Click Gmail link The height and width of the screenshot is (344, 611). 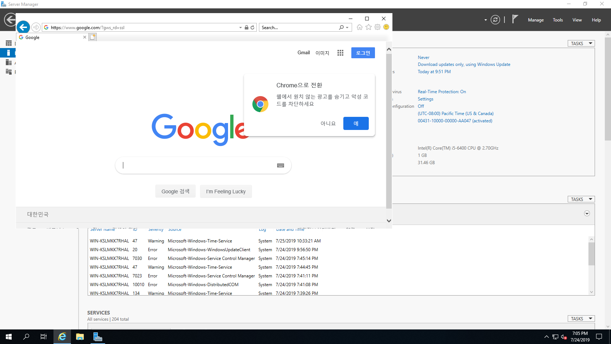(x=304, y=52)
